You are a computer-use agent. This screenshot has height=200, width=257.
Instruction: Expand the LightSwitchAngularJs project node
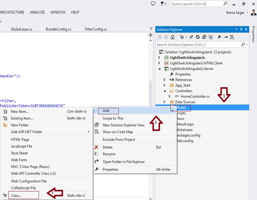coord(159,57)
